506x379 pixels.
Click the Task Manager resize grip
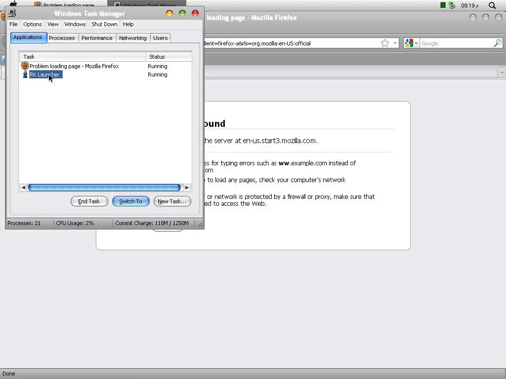coord(200,224)
